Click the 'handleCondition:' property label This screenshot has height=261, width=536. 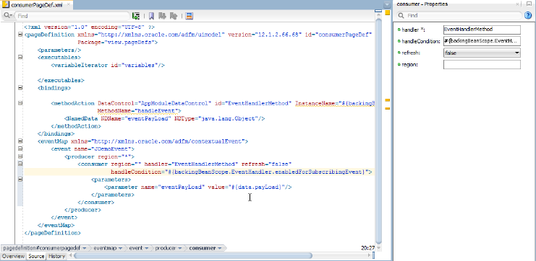tap(421, 41)
